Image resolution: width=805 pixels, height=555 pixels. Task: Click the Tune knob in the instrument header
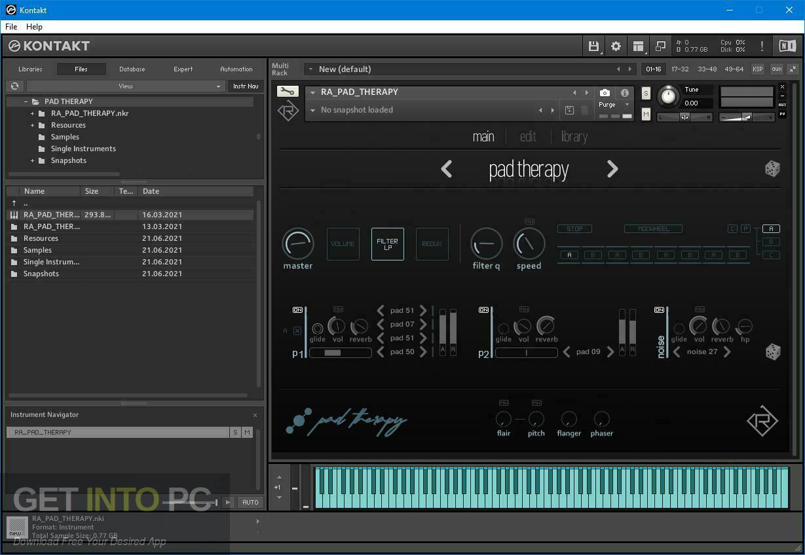(667, 96)
